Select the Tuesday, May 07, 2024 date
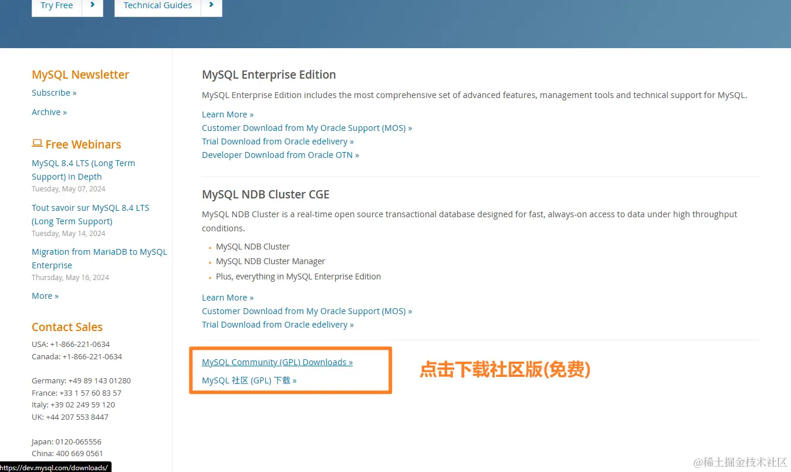Image resolution: width=791 pixels, height=472 pixels. tap(69, 189)
